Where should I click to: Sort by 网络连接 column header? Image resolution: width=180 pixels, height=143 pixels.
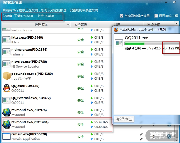[x=153, y=24]
